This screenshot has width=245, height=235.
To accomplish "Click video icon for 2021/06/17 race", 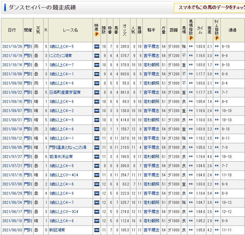I will (97, 212).
